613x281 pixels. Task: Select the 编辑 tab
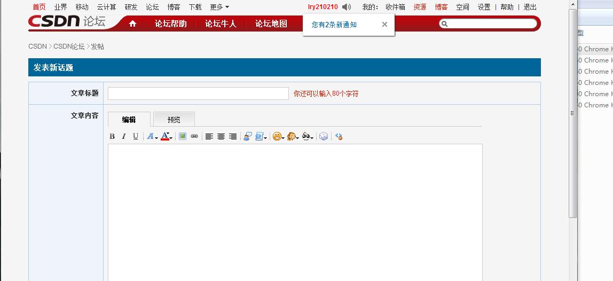point(129,120)
